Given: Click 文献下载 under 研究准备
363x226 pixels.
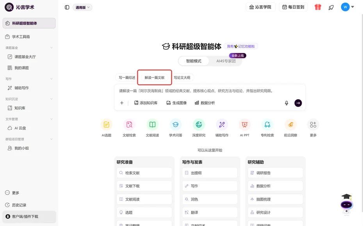Looking at the screenshot, I should (x=144, y=186).
